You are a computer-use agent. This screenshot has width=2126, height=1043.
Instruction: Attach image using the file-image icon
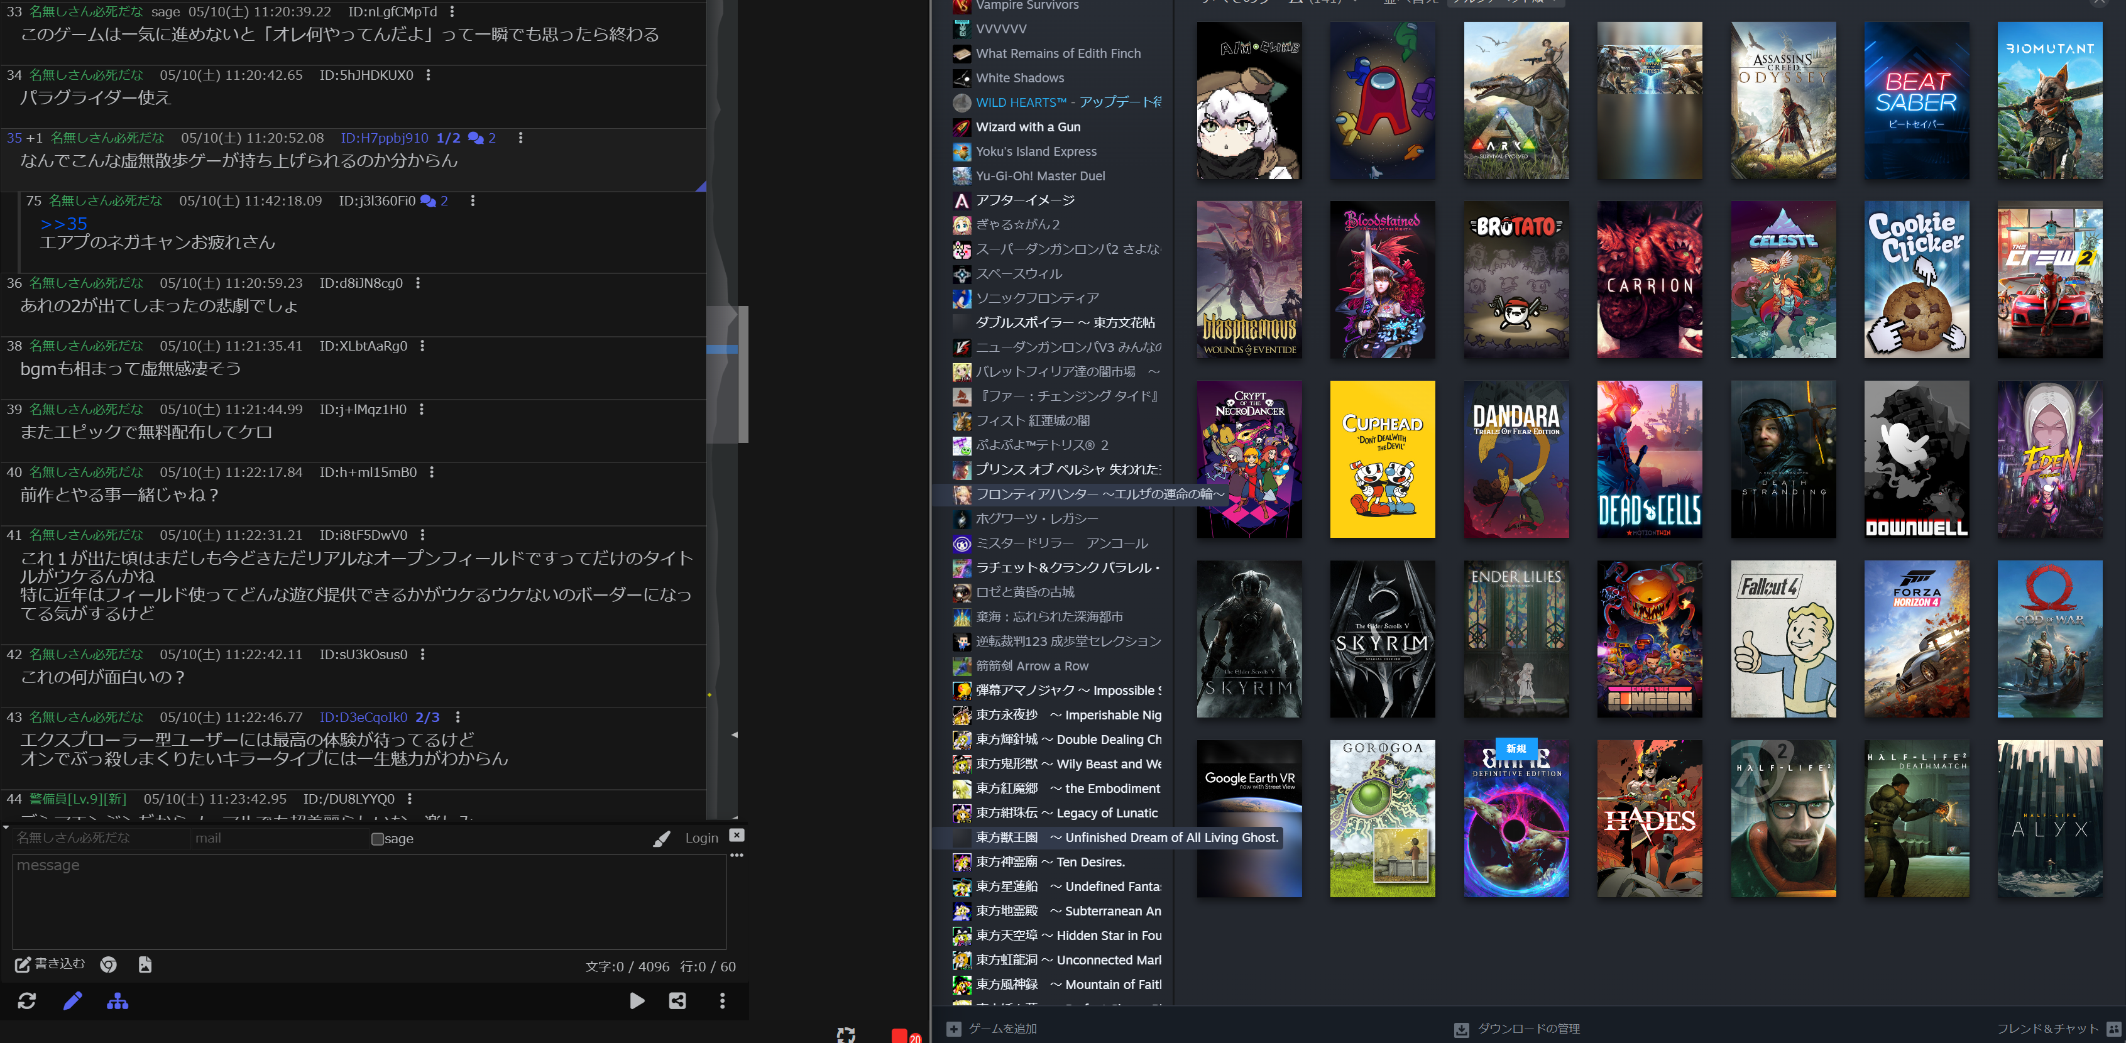(145, 964)
